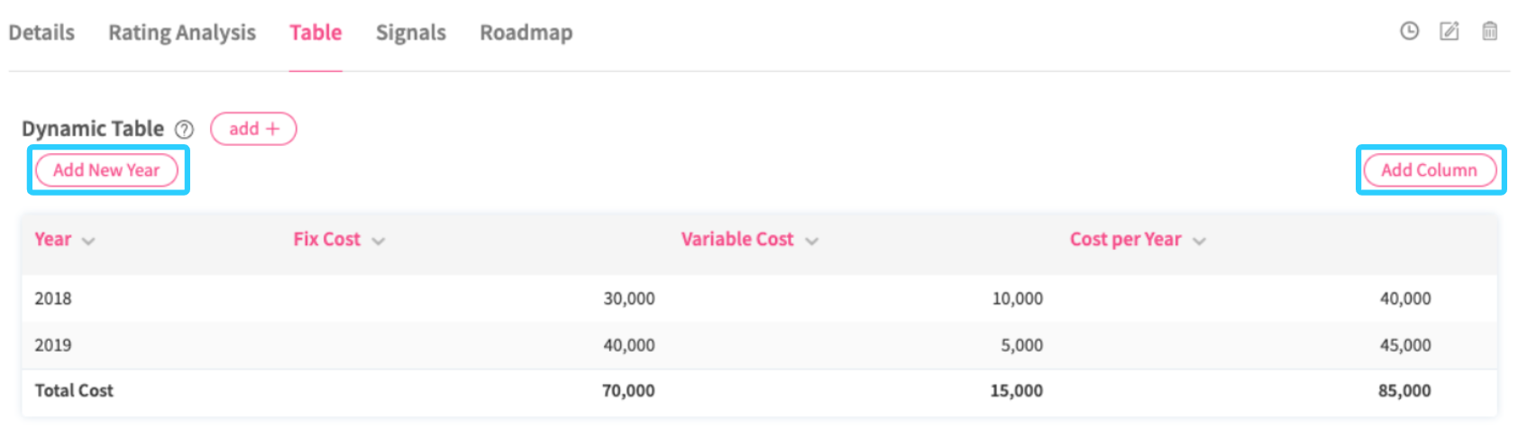Click the 'add +' button
Viewport: 1518px width, 439px height.
point(253,129)
